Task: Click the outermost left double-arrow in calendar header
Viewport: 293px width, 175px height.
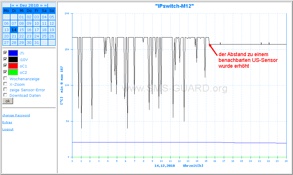Action: (x=12, y=5)
